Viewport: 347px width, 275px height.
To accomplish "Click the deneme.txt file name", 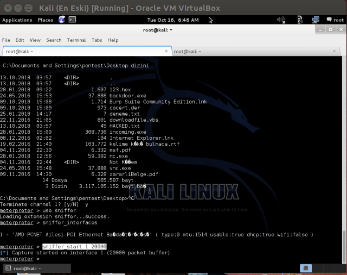I will click(x=125, y=114).
